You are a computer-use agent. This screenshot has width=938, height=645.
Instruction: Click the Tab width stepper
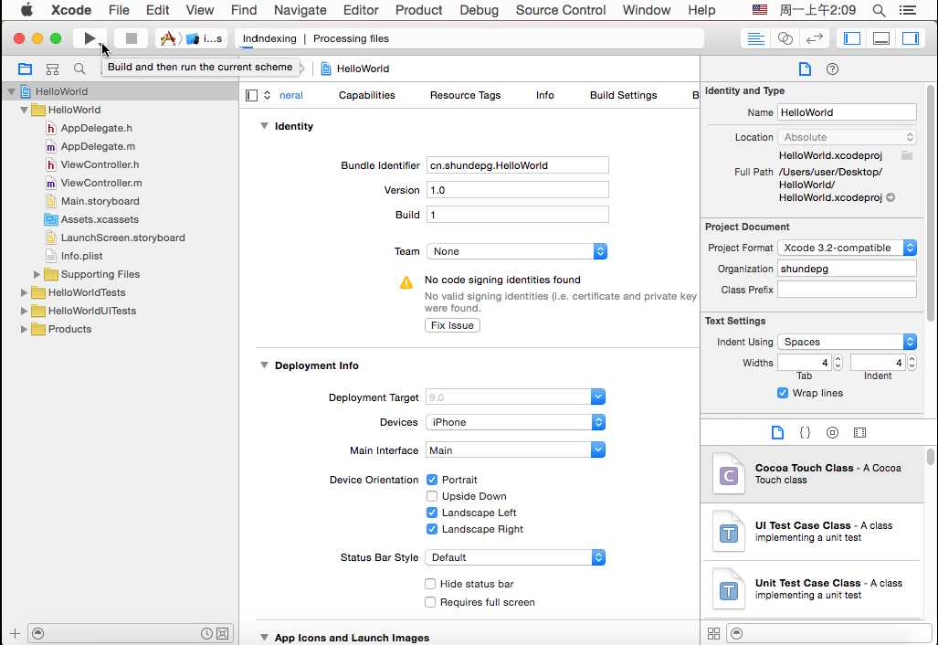point(838,363)
